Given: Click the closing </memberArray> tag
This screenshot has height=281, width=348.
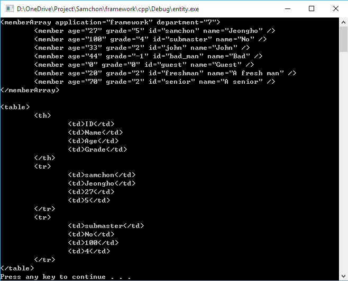Looking at the screenshot, I should click(x=30, y=90).
